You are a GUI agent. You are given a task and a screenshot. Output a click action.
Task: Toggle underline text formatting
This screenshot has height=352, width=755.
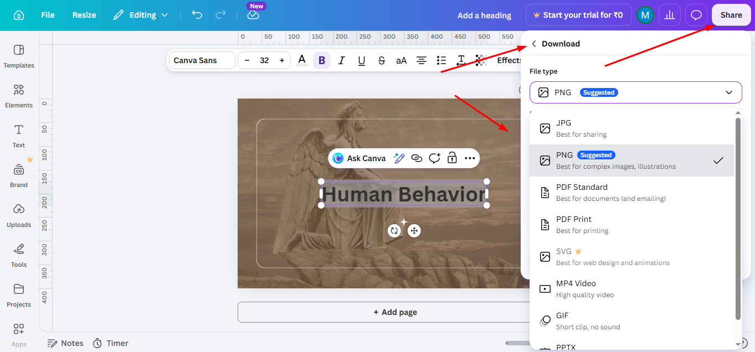tap(362, 60)
